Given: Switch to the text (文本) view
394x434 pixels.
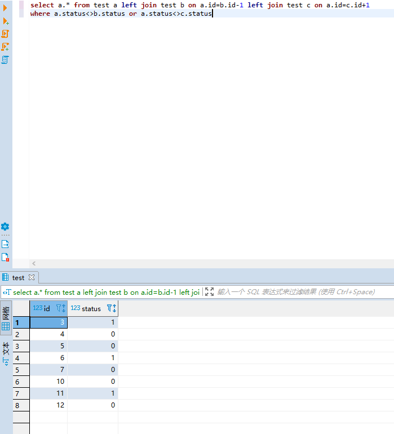Looking at the screenshot, I should [x=6, y=353].
